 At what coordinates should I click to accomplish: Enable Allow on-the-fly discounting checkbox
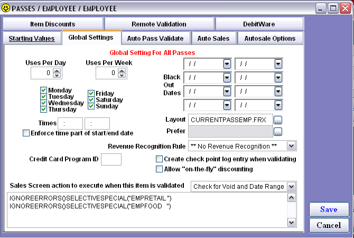(159, 169)
